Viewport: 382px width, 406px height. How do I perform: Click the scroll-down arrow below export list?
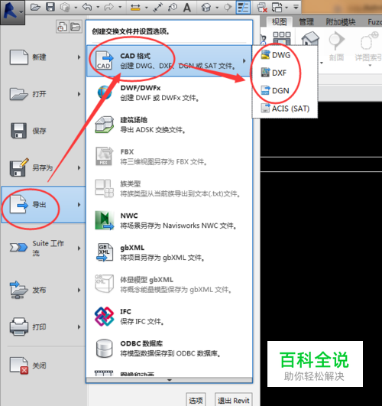point(170,380)
